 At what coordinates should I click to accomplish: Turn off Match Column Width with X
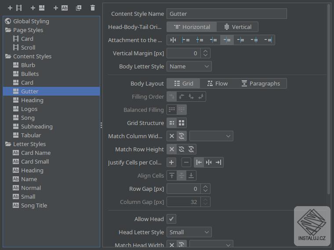(172, 136)
